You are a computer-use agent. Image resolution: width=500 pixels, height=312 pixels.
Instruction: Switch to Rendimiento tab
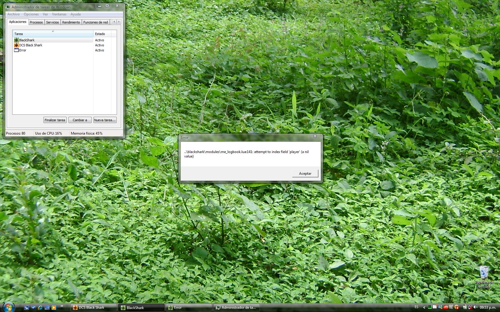(x=71, y=22)
